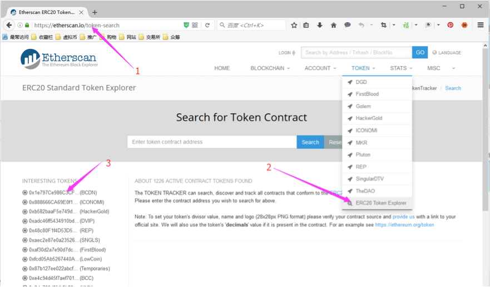This screenshot has width=490, height=287.
Task: Select ICONOMI from the TOKEN menu
Action: [377, 130]
